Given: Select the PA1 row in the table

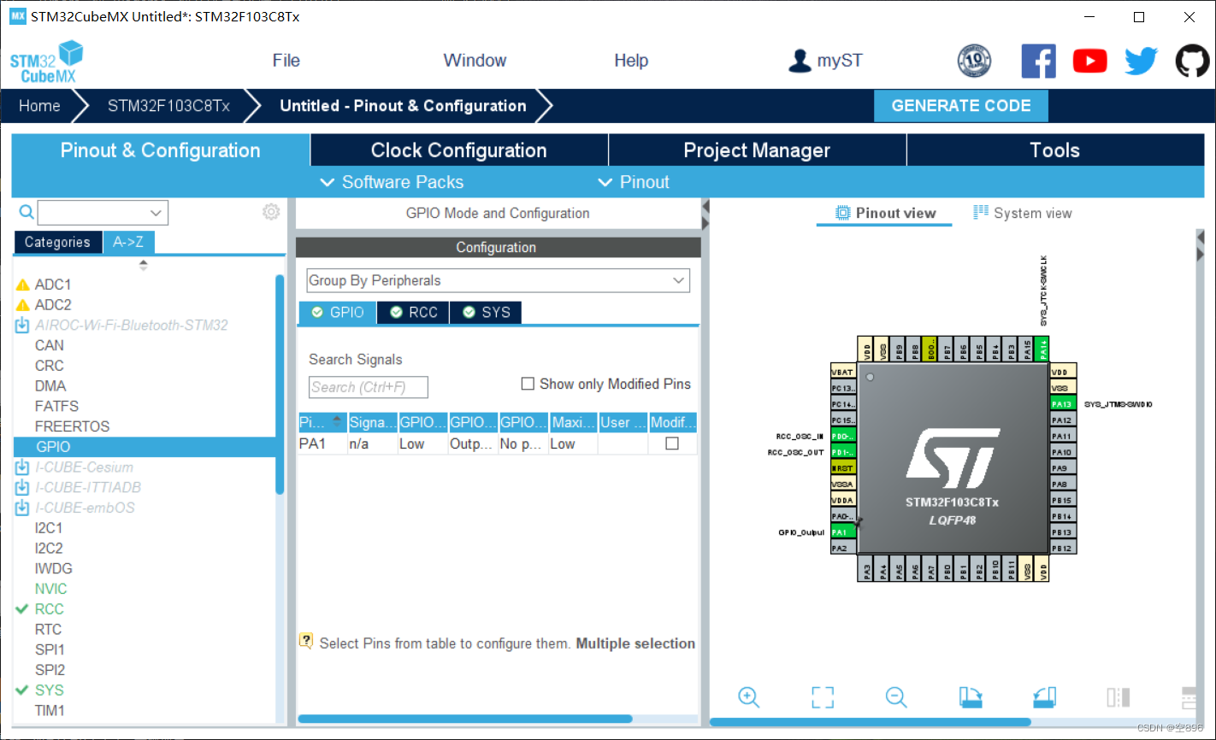Looking at the screenshot, I should point(497,443).
